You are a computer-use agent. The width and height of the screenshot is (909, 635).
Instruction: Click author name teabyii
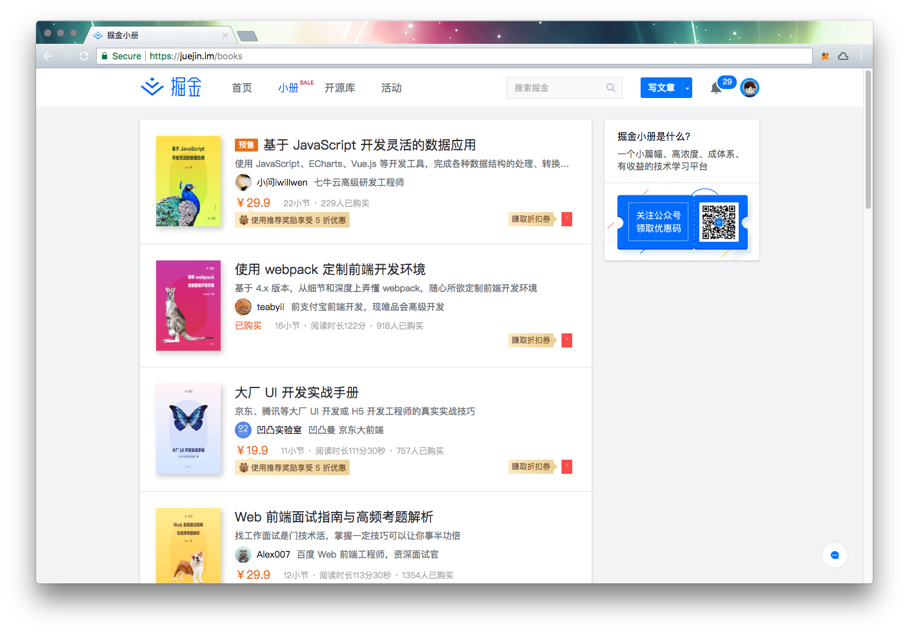[x=270, y=307]
